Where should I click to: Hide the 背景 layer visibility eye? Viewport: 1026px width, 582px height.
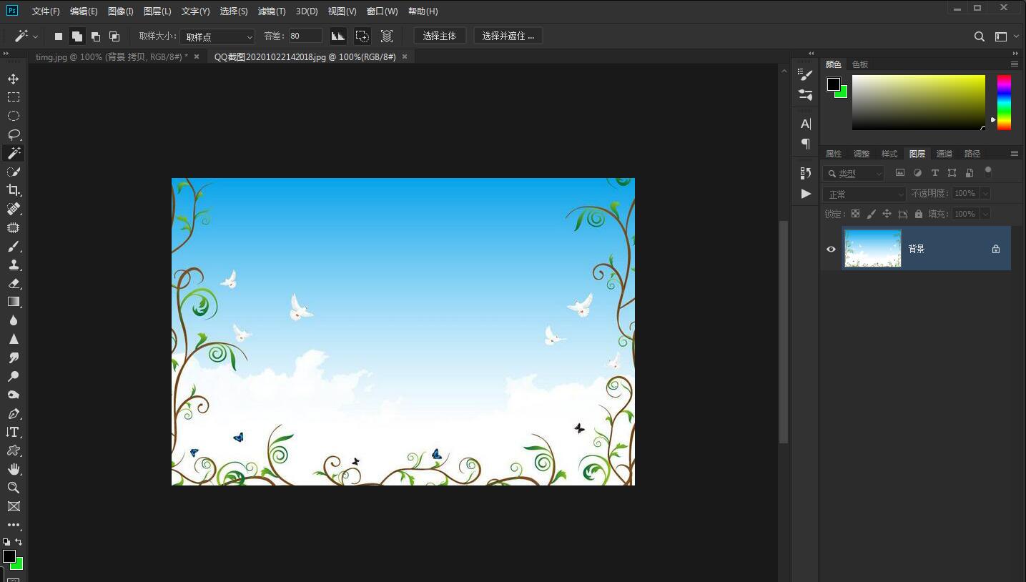coord(831,249)
